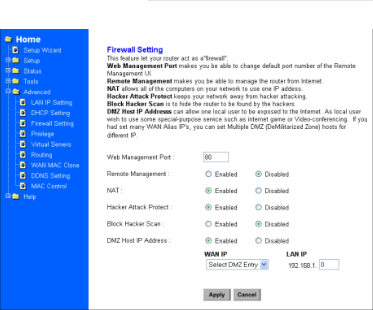Expand the Help tree node

coord(8,196)
